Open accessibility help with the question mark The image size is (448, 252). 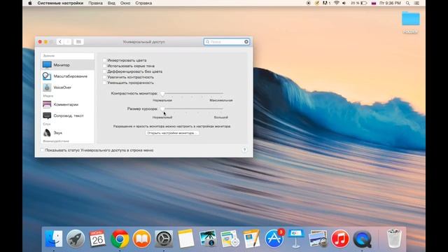(x=244, y=150)
